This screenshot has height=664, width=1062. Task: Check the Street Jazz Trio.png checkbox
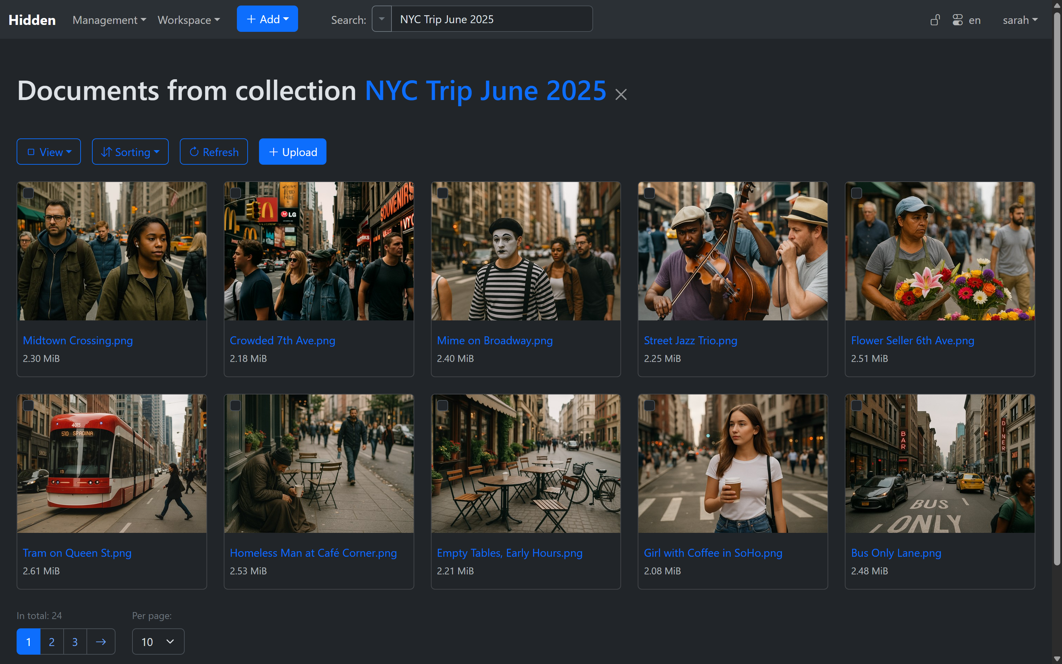[x=649, y=193]
